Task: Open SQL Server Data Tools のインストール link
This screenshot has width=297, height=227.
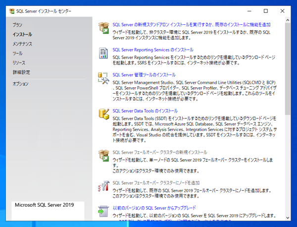Action: [145, 111]
